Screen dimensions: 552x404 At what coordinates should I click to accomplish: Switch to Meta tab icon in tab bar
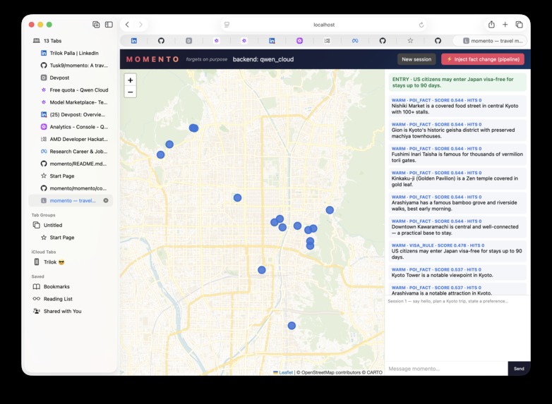355,41
